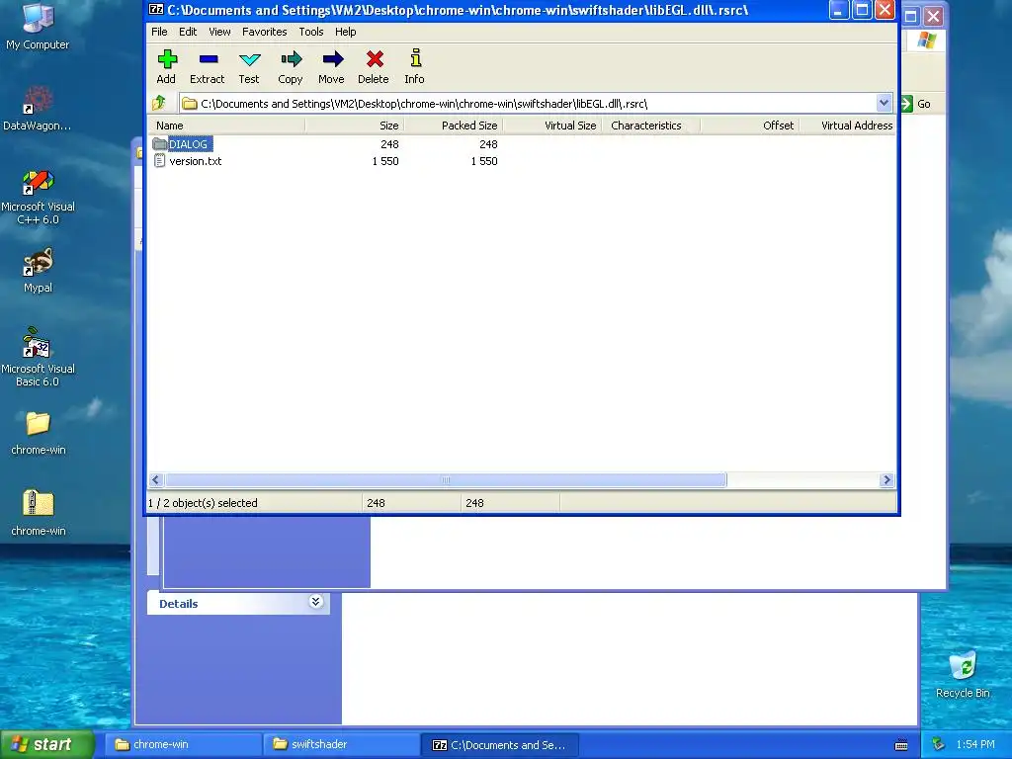Sort by the Virtual Size column header
The width and height of the screenshot is (1012, 759).
(552, 126)
